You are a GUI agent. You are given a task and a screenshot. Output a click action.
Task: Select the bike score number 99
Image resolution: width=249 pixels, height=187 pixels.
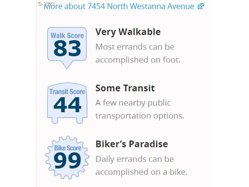pos(67,161)
